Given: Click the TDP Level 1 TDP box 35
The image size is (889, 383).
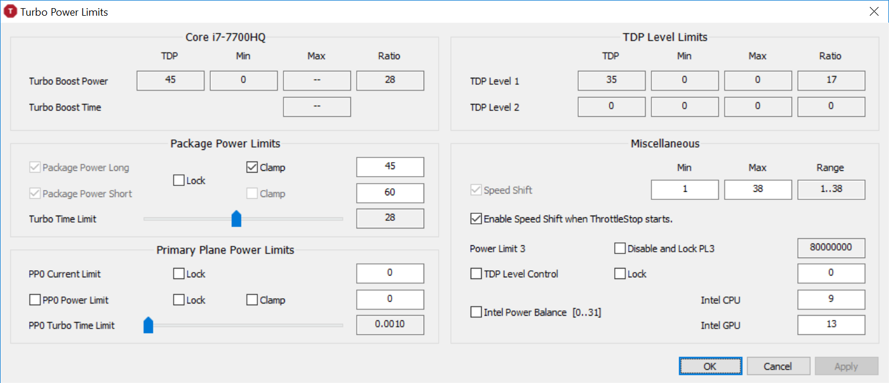Looking at the screenshot, I should pyautogui.click(x=611, y=81).
